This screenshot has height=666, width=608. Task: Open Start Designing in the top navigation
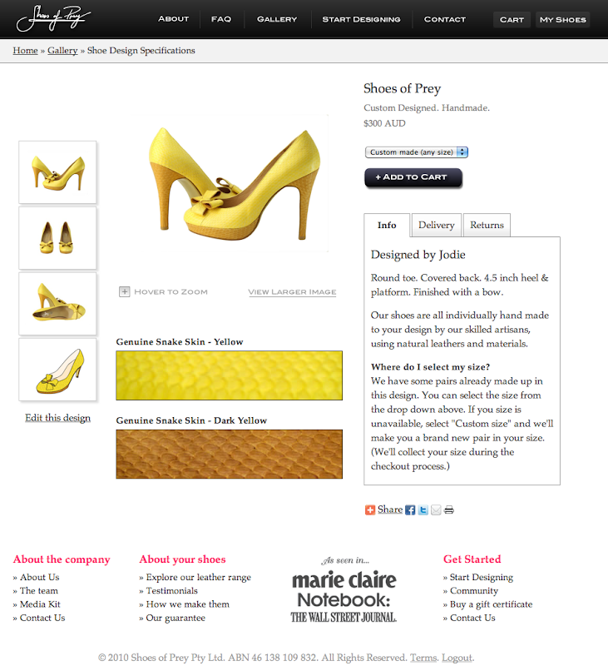[x=361, y=19]
